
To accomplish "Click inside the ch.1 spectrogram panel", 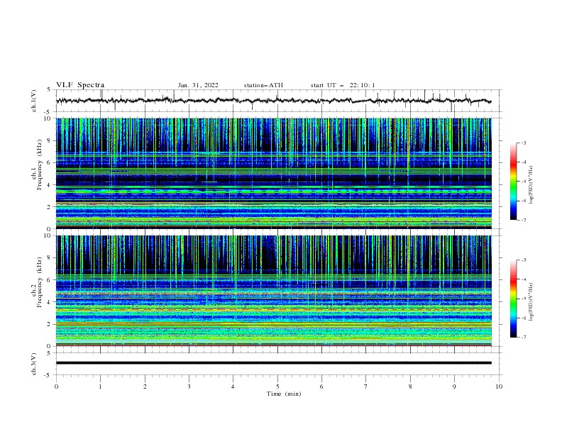I will pyautogui.click(x=274, y=173).
